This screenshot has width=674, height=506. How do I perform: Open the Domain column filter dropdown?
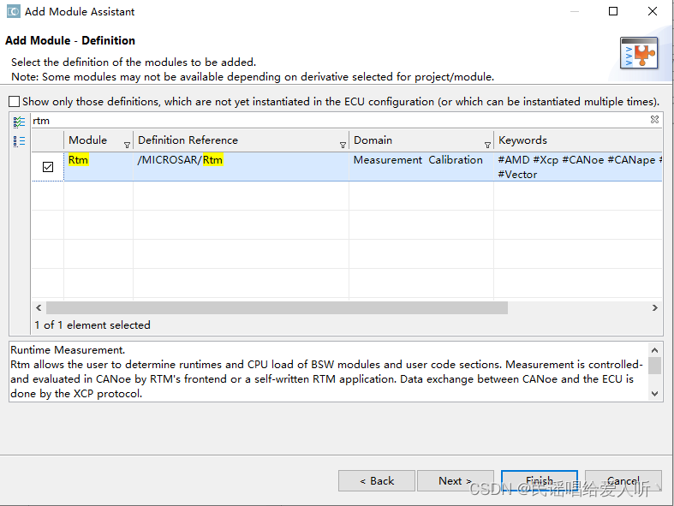pyautogui.click(x=487, y=145)
